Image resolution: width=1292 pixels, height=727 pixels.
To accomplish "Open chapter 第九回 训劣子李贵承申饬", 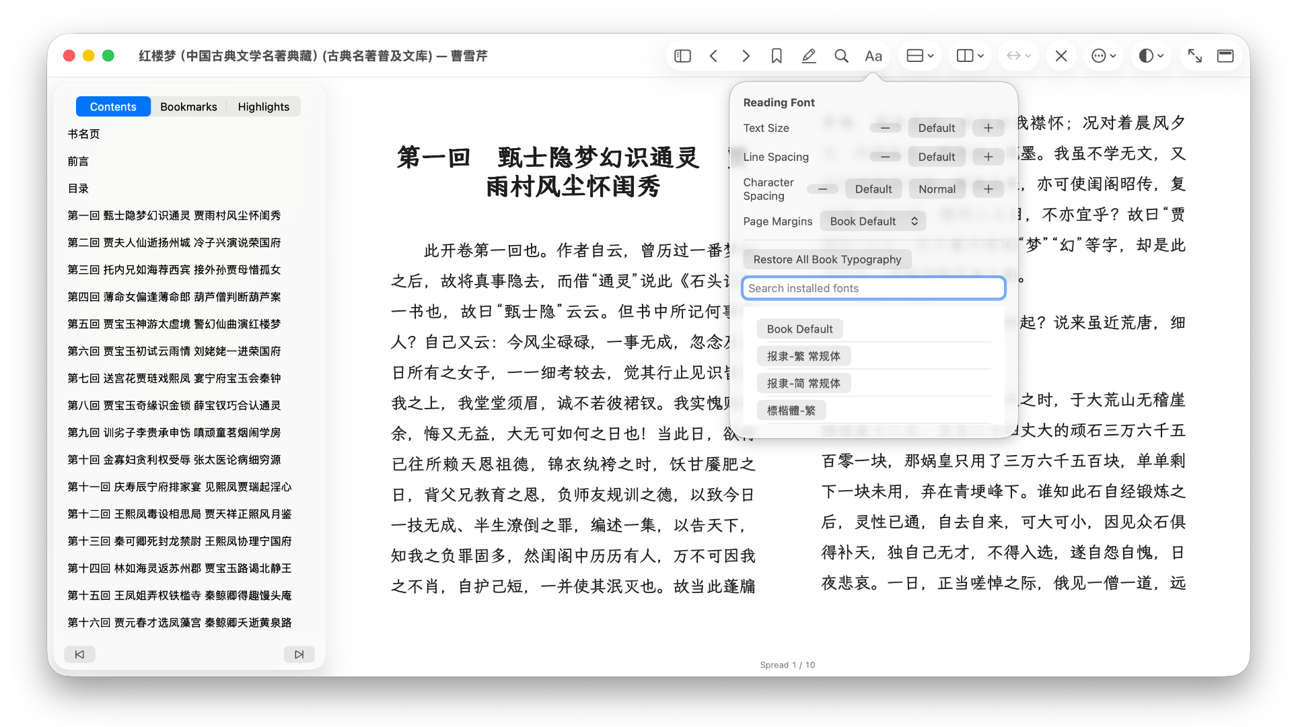I will (174, 432).
